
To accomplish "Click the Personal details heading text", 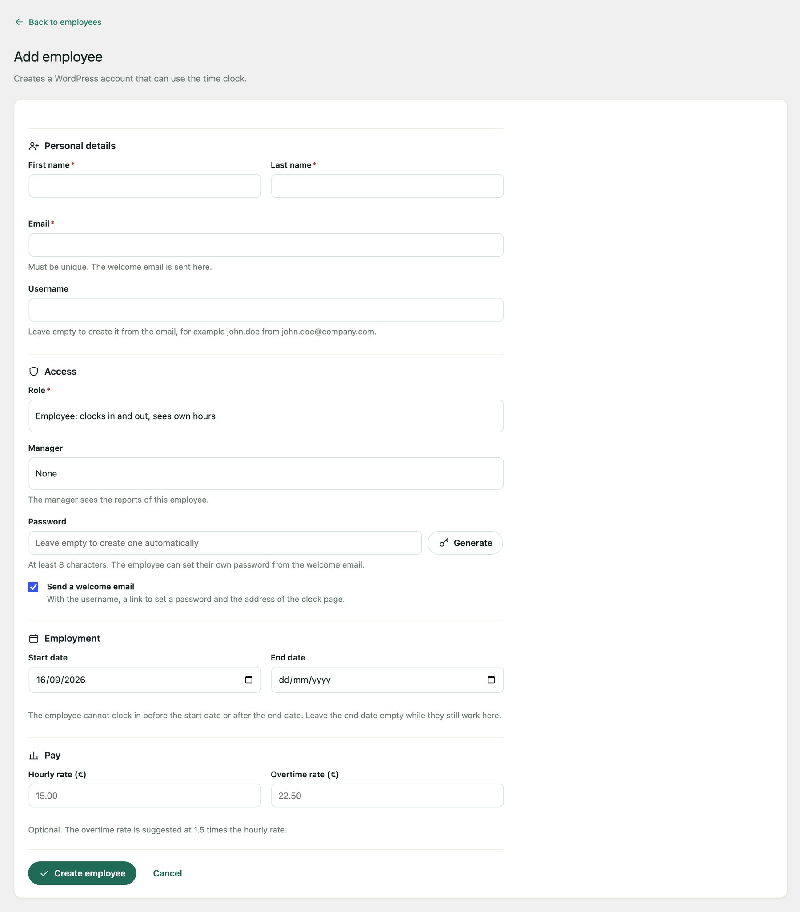I will click(80, 146).
